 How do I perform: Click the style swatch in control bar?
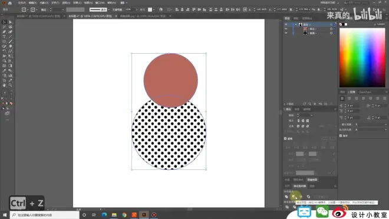coord(150,9)
